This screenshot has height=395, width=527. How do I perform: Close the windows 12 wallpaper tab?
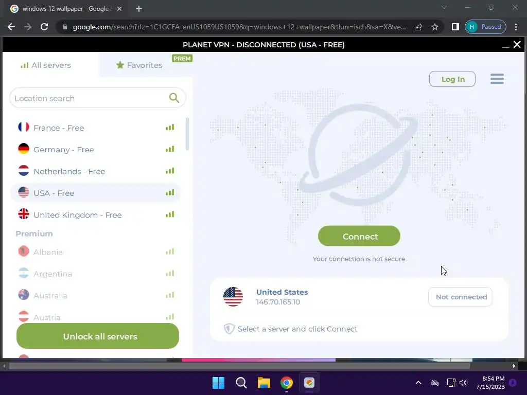[119, 9]
